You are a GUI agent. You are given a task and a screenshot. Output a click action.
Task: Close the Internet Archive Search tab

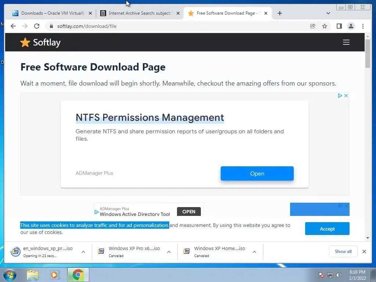point(178,13)
